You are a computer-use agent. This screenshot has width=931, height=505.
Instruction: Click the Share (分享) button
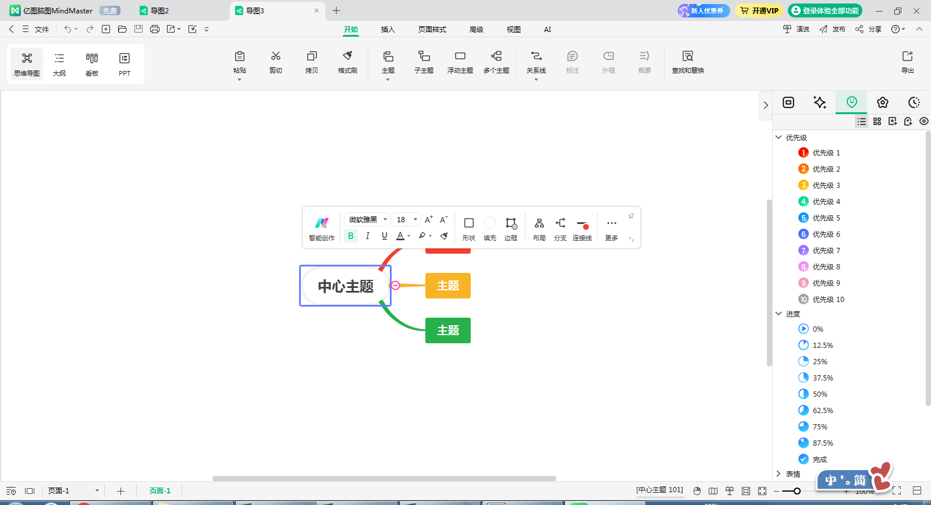click(x=869, y=29)
